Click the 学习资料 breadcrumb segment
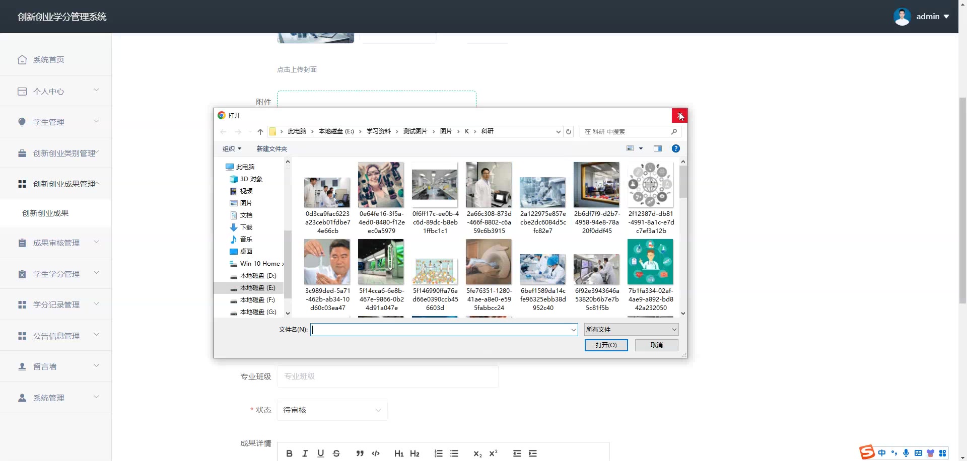The width and height of the screenshot is (967, 461). click(x=379, y=131)
